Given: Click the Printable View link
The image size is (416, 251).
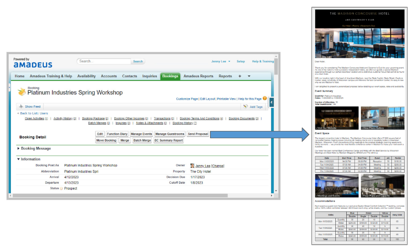Looking at the screenshot, I should pyautogui.click(x=226, y=99).
